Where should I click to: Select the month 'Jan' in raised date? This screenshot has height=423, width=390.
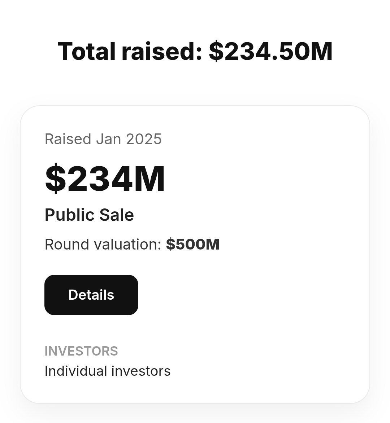click(x=108, y=139)
